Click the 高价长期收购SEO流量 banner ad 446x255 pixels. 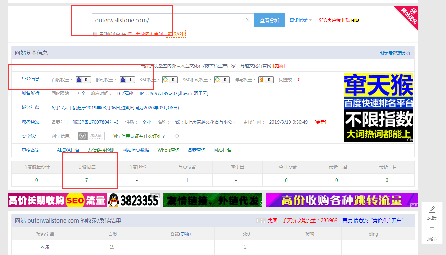click(x=84, y=200)
